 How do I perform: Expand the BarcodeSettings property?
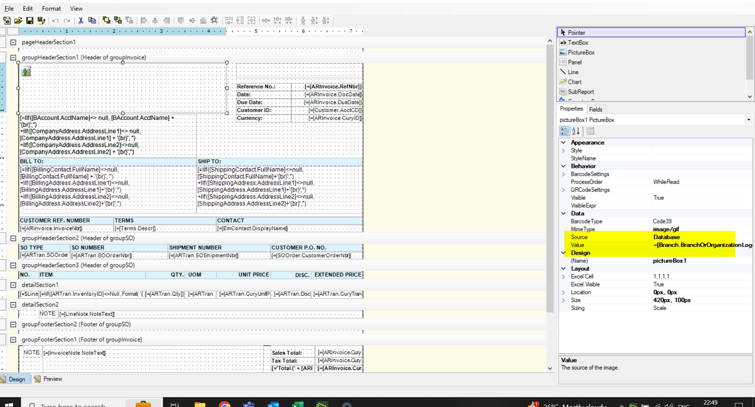(x=564, y=174)
